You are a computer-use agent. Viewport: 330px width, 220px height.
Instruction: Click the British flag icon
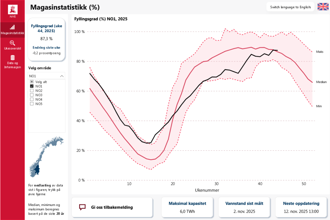pos(323,7)
